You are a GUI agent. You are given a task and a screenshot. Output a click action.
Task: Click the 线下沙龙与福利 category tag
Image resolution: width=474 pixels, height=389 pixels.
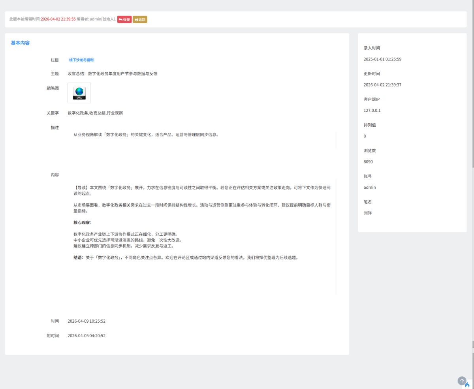81,60
